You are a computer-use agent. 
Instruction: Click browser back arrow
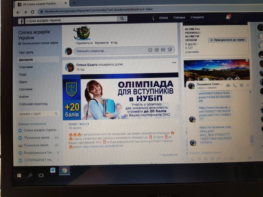pos(18,12)
